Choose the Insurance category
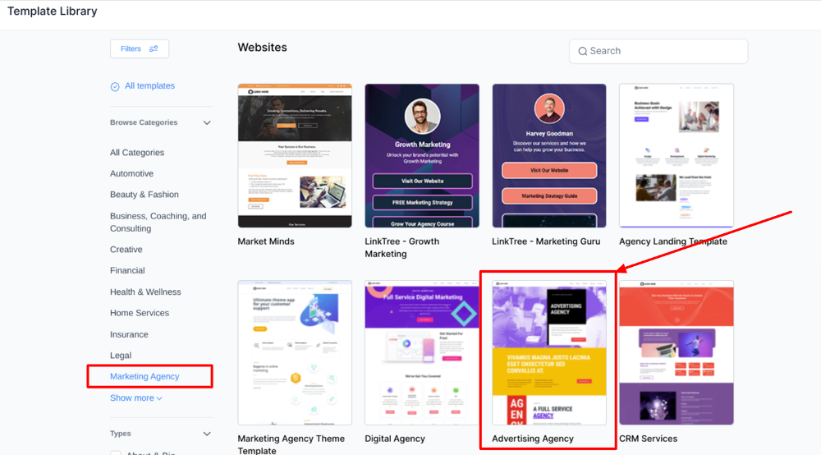821x455 pixels. (x=129, y=334)
